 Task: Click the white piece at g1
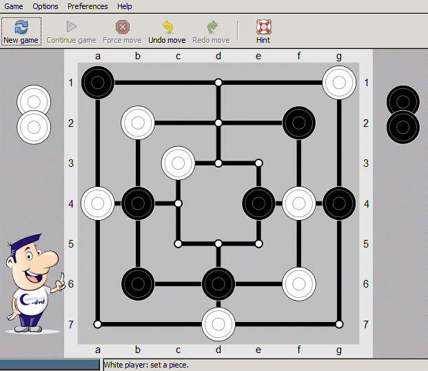339,83
